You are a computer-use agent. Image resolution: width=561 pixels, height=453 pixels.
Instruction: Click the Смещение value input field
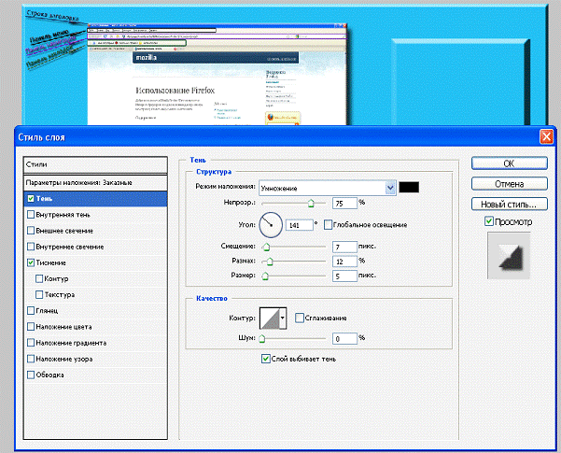coord(343,247)
